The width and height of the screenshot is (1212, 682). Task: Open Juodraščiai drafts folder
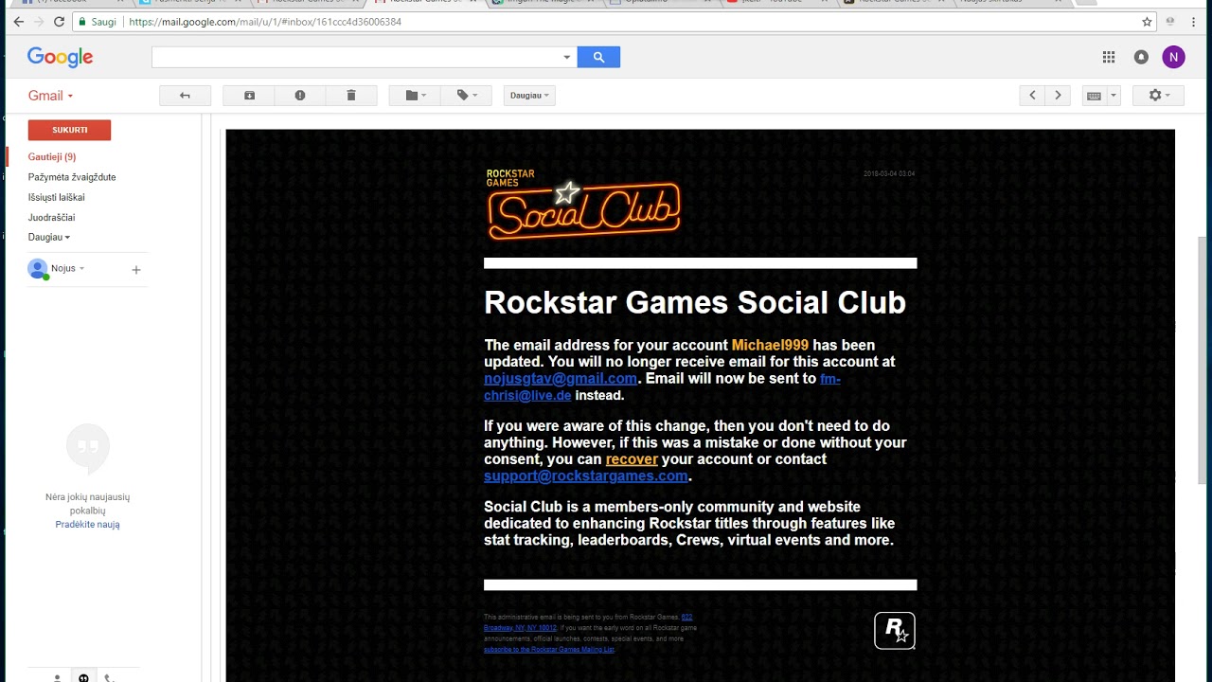click(x=51, y=217)
